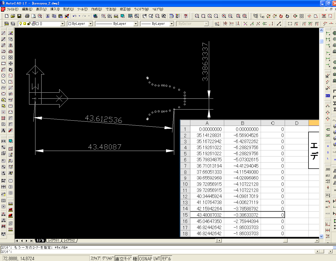Open the Insert (挿入) menu
This screenshot has height=261, width=336.
point(55,9)
